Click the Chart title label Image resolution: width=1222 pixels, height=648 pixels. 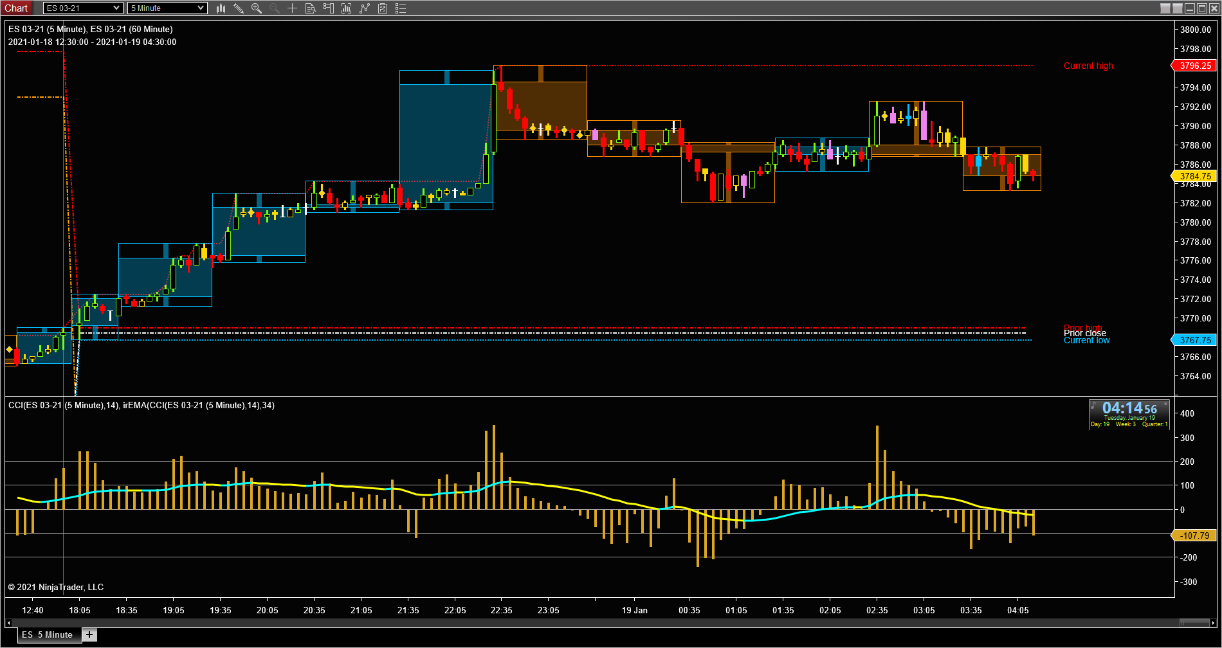pos(17,8)
